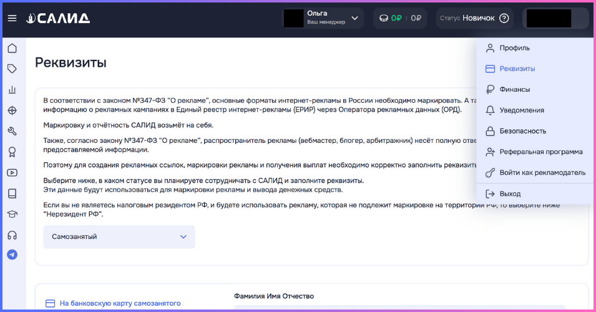Click the Статус Новичок badge
596x312 pixels.
[x=474, y=18]
